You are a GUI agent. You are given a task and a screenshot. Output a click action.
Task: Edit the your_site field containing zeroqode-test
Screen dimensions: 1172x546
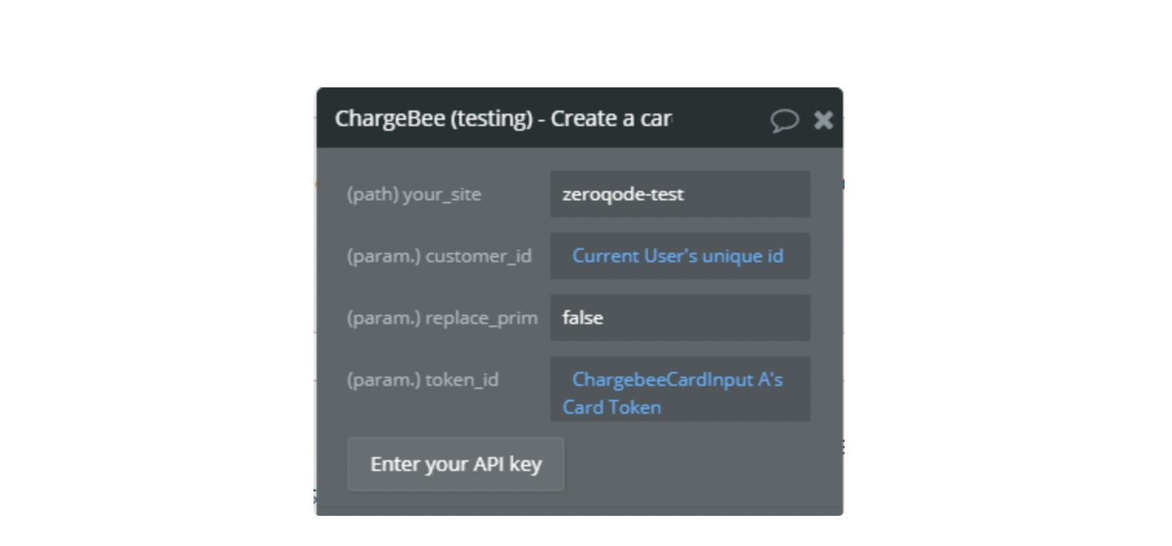pos(680,194)
